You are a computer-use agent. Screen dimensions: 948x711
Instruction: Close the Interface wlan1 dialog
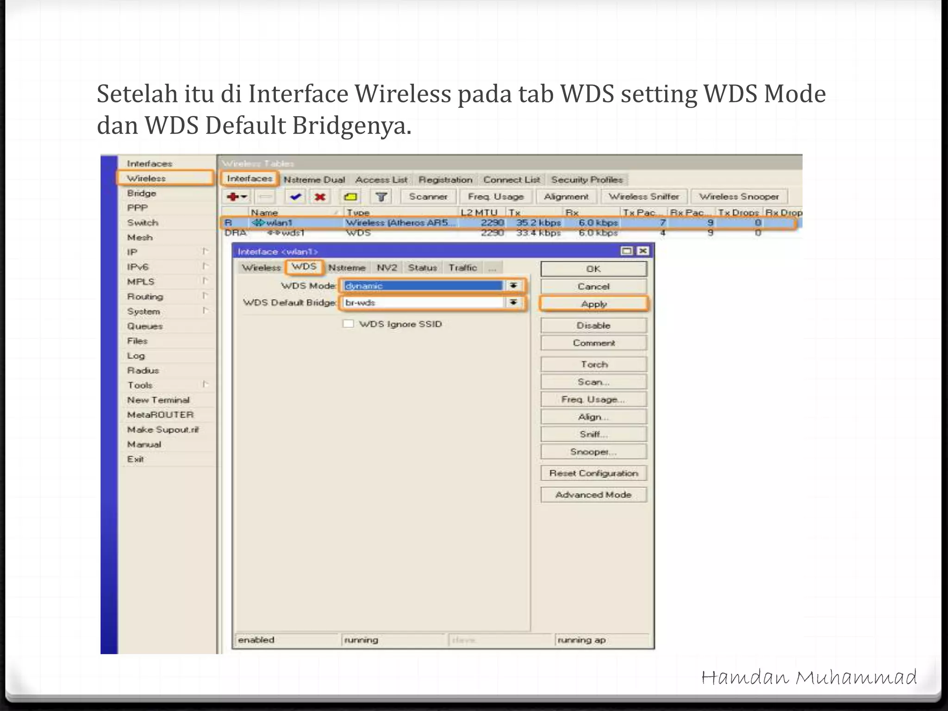tap(642, 251)
